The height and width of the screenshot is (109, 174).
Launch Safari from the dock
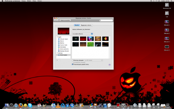pos(16,105)
